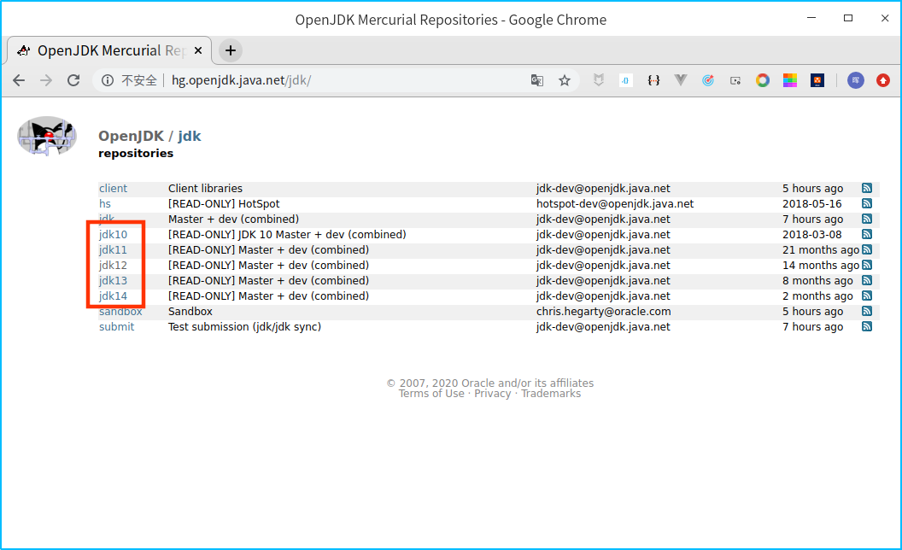This screenshot has width=902, height=550.
Task: Open the Terms of Use footer link
Action: click(x=431, y=394)
